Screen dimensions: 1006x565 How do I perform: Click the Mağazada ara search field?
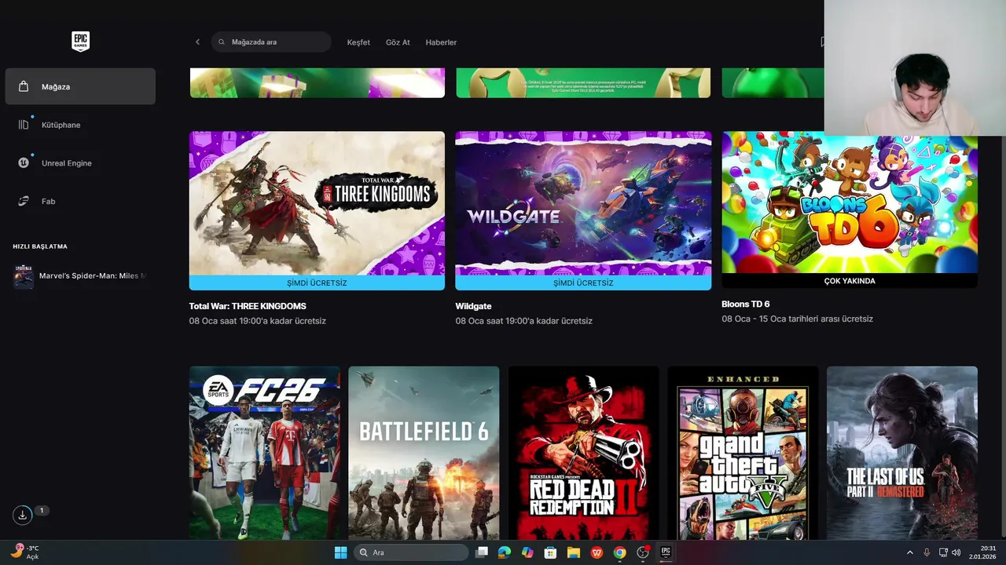271,42
